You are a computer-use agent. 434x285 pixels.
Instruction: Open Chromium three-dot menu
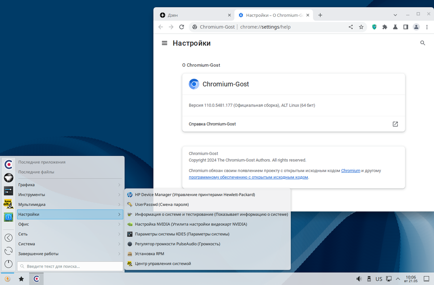[x=427, y=27]
